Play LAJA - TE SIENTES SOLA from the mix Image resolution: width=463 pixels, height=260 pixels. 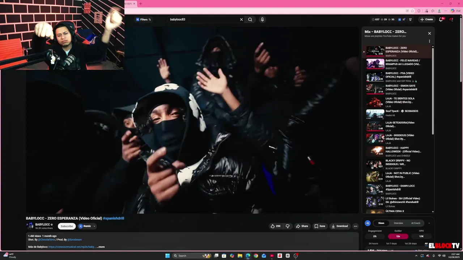coord(397,102)
